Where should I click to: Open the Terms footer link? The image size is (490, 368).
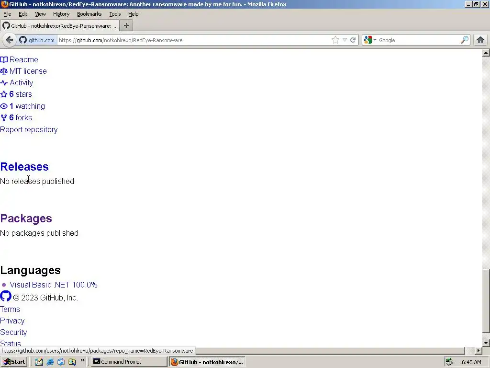pyautogui.click(x=10, y=309)
